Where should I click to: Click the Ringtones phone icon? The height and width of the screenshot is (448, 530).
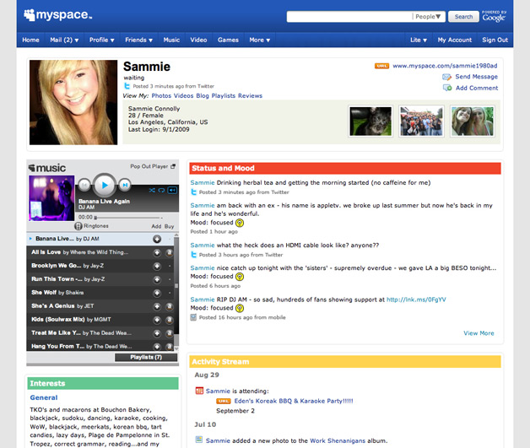tap(78, 226)
